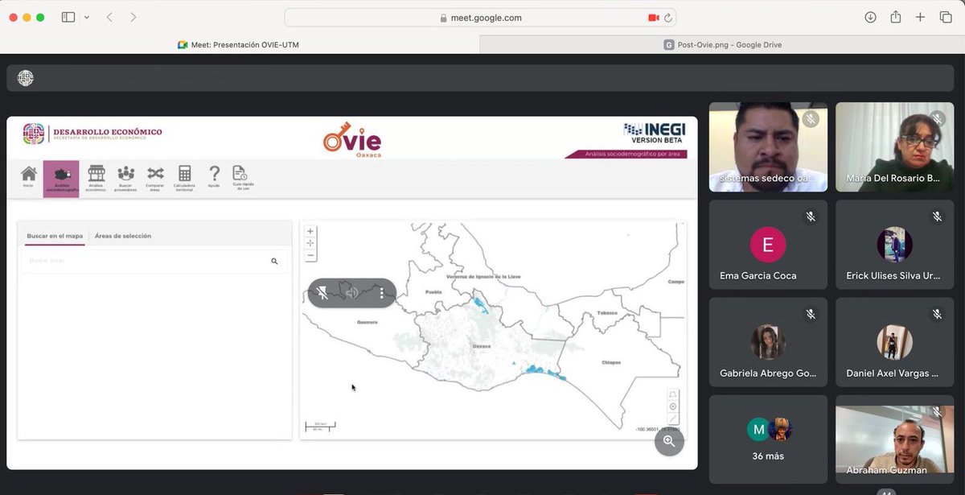This screenshot has height=495, width=965.
Task: Open the Calculadora territorial icon
Action: pyautogui.click(x=184, y=178)
